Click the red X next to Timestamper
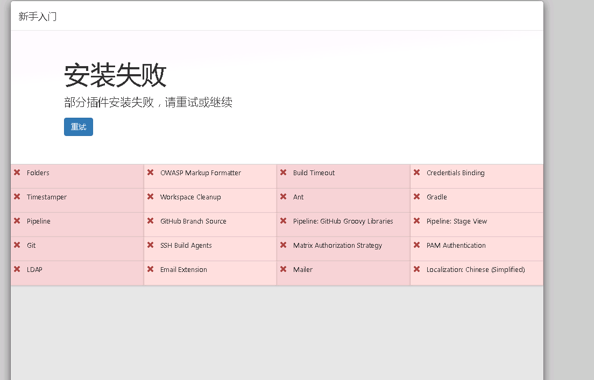The width and height of the screenshot is (594, 380). [17, 197]
